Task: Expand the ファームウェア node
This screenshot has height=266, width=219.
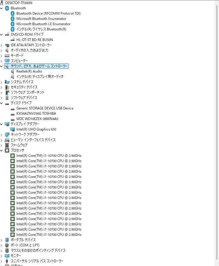Action: 1,145
